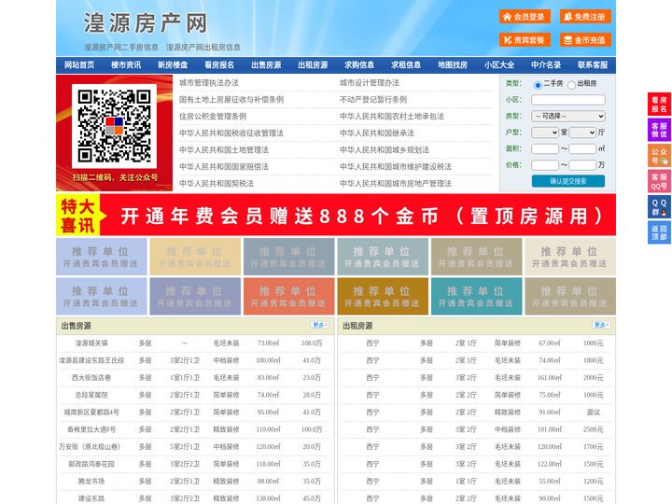672x504 pixels.
Task: Go to 网站首页 in the navigation bar
Action: pos(79,65)
